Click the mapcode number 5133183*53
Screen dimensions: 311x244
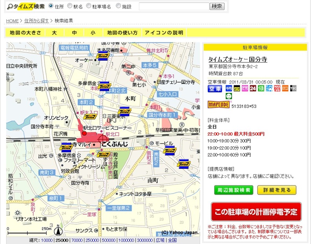click(x=244, y=106)
